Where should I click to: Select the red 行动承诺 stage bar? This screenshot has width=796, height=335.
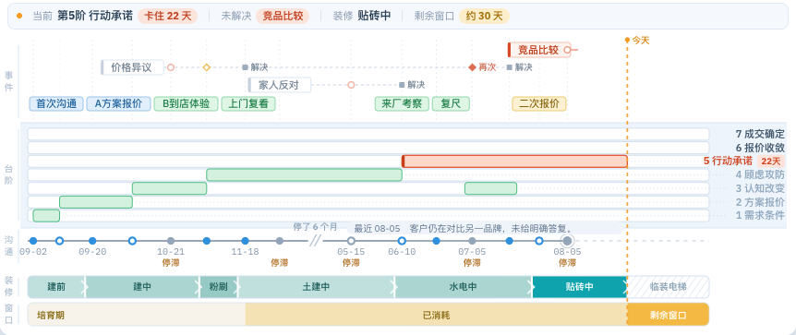coord(514,162)
